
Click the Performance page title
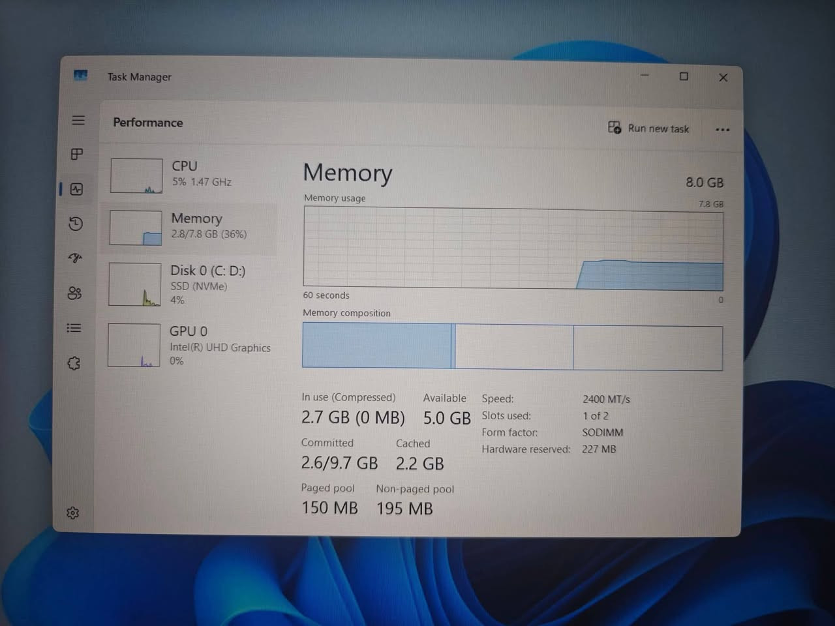coord(148,123)
